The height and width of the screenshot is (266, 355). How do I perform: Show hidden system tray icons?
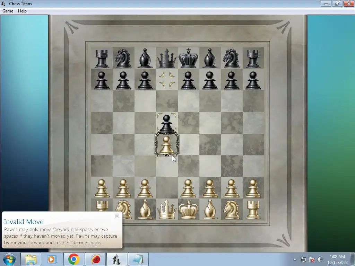point(295,259)
